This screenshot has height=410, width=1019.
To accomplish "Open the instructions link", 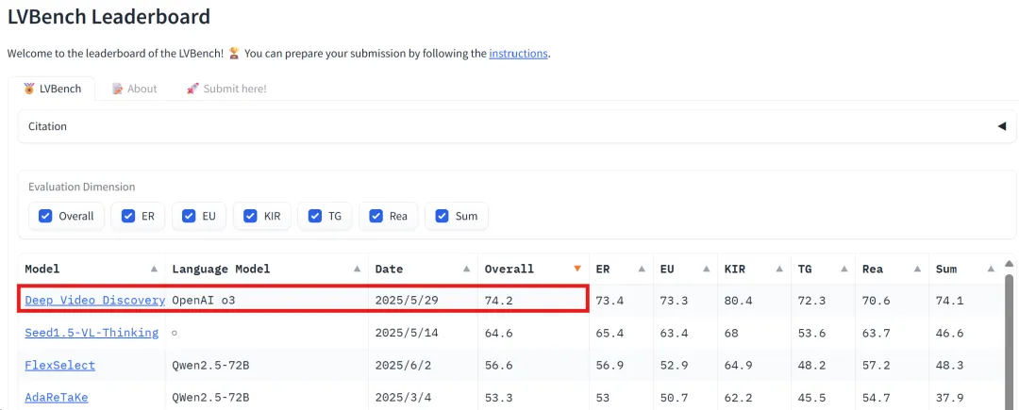I will point(519,53).
